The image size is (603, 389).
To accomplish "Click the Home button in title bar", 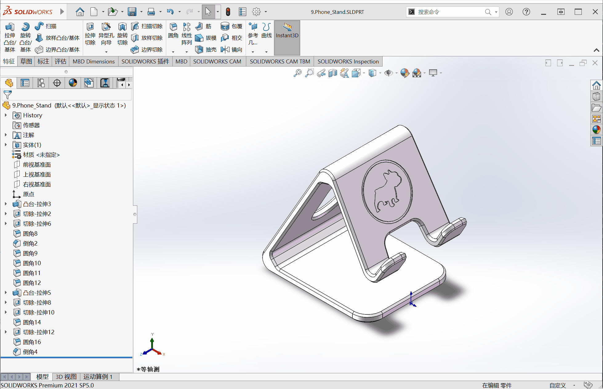I will click(80, 12).
